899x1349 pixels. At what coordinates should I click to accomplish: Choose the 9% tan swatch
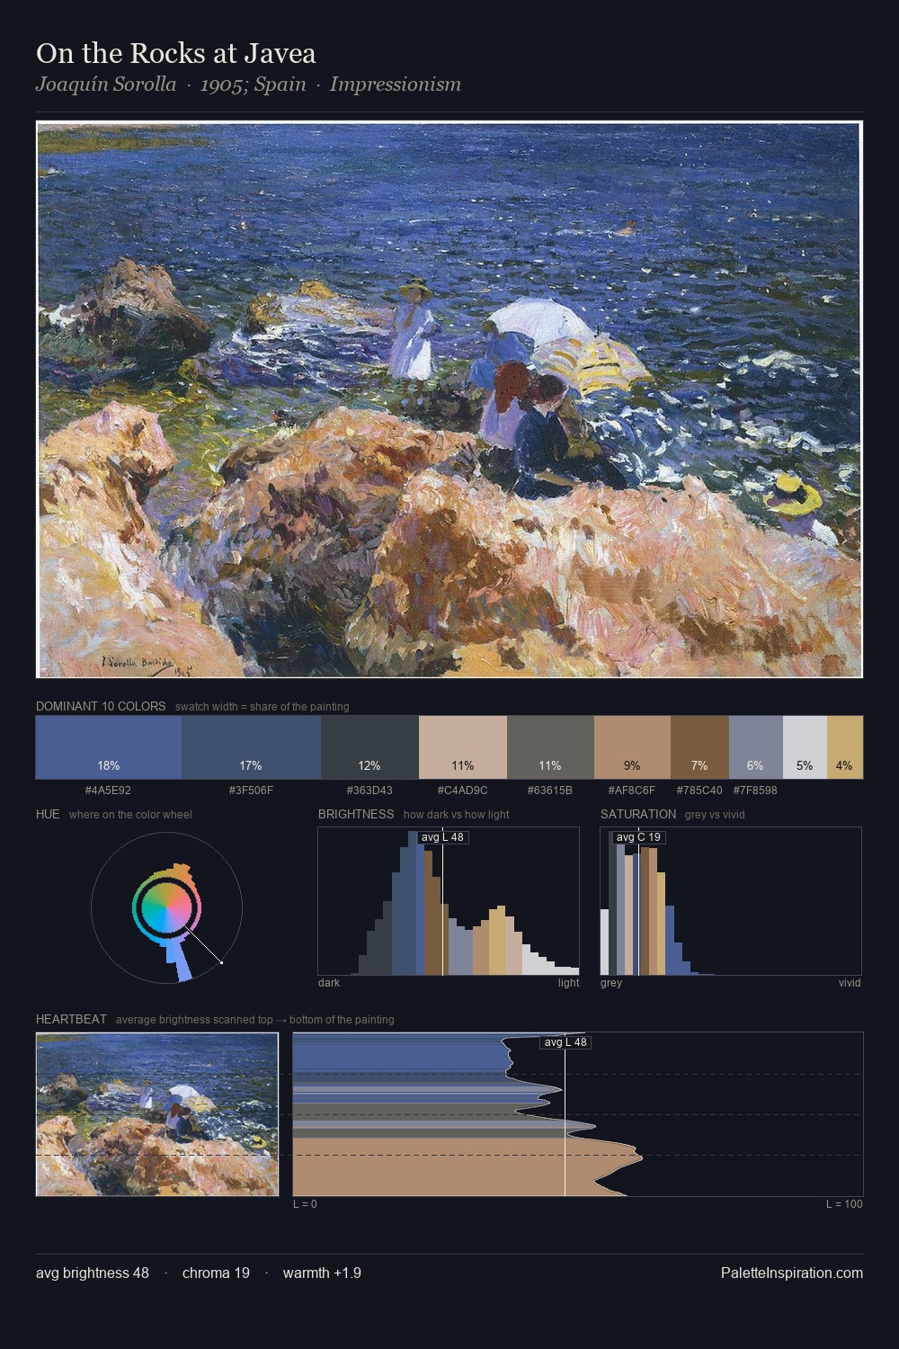coord(632,747)
